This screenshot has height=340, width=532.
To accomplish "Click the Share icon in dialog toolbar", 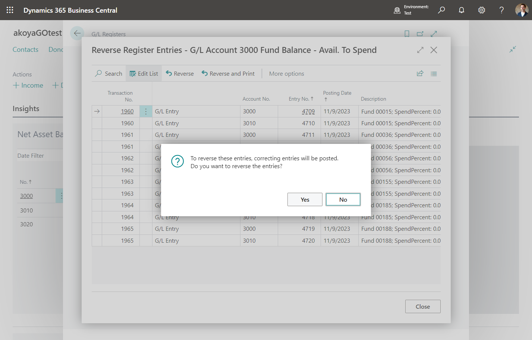I will (x=420, y=74).
